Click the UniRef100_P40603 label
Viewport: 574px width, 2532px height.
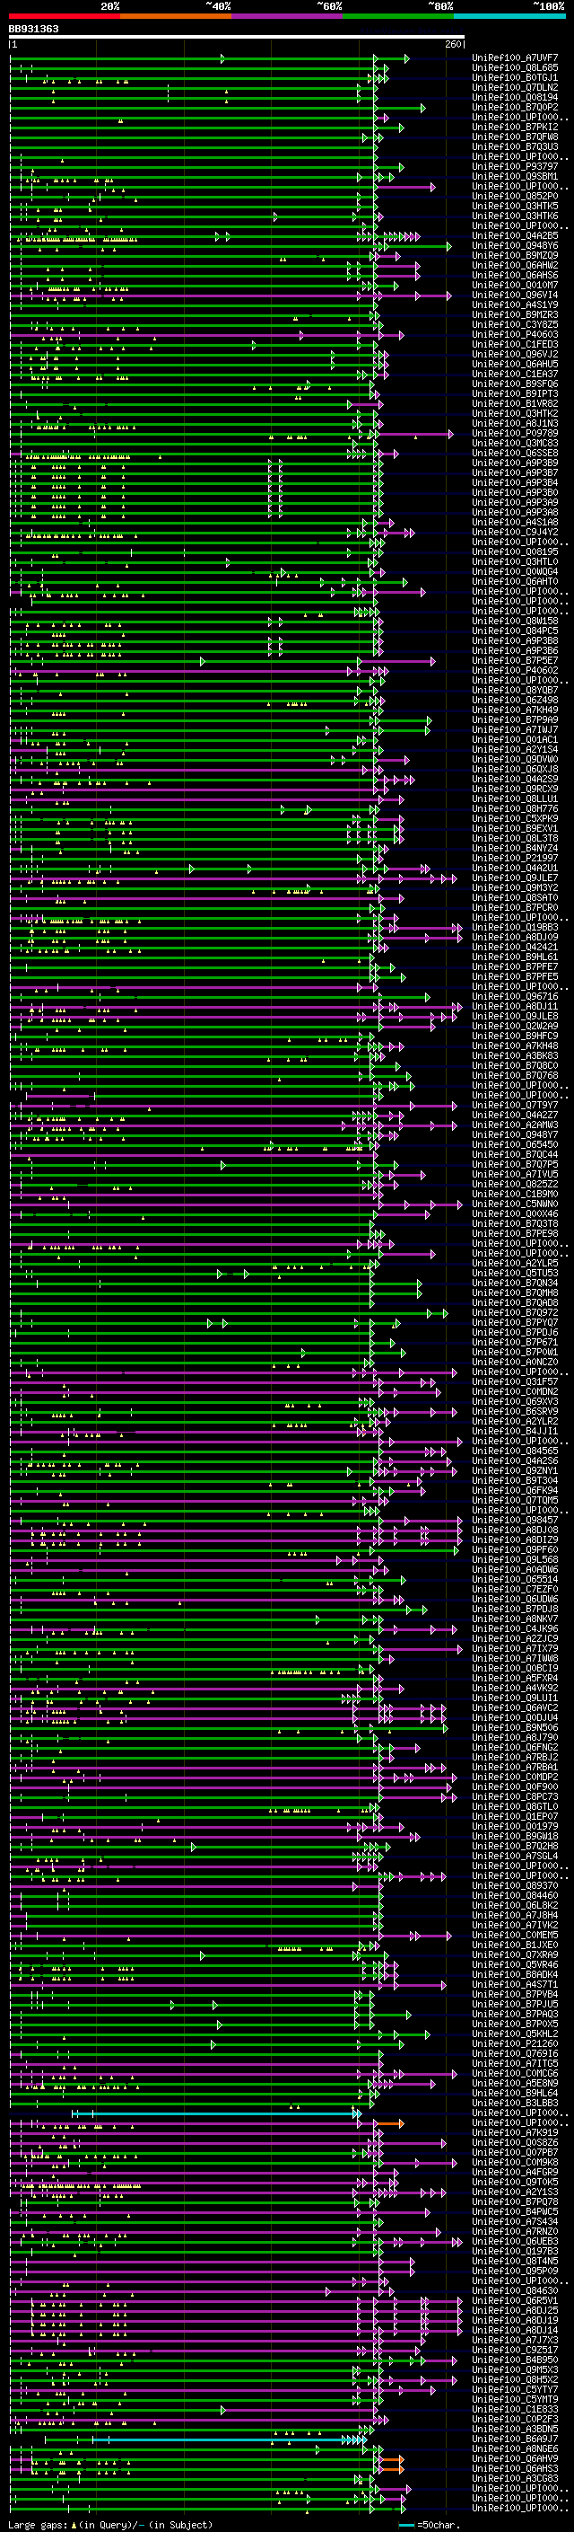coord(515,334)
